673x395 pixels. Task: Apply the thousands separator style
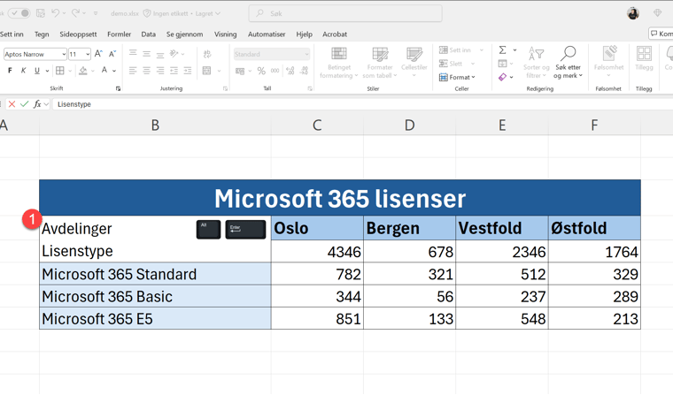click(x=275, y=71)
